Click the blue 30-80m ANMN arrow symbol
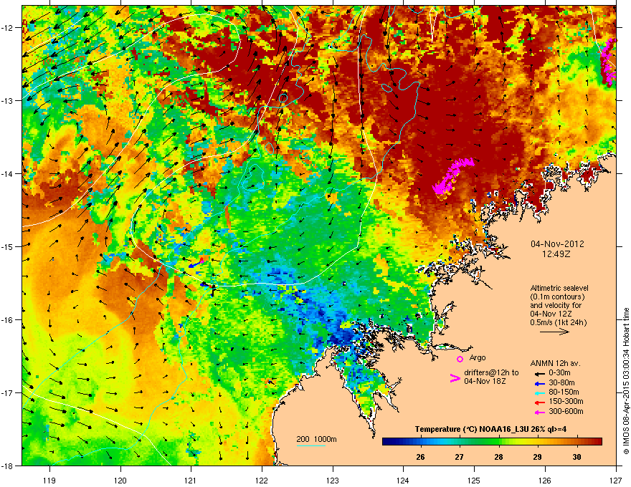 [539, 383]
